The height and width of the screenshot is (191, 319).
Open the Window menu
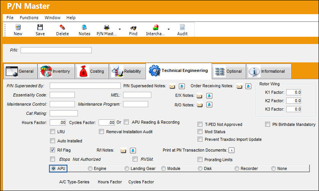(x=52, y=18)
